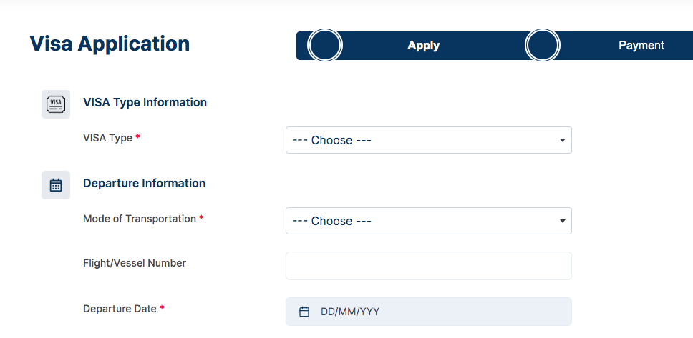Image resolution: width=693 pixels, height=338 pixels.
Task: Click the Visa Application page heading
Action: click(x=110, y=44)
